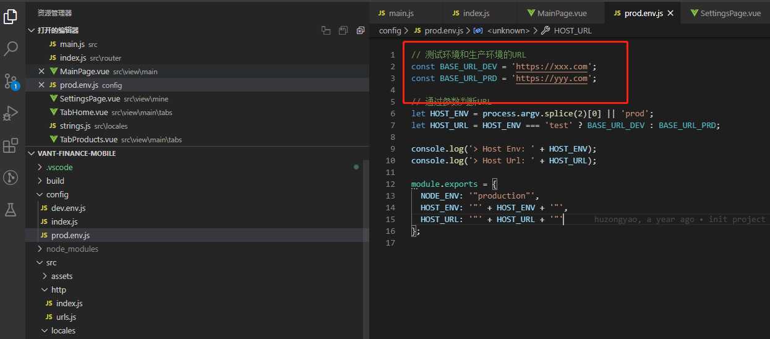Open the Source Control view icon
770x339 pixels.
click(11, 81)
